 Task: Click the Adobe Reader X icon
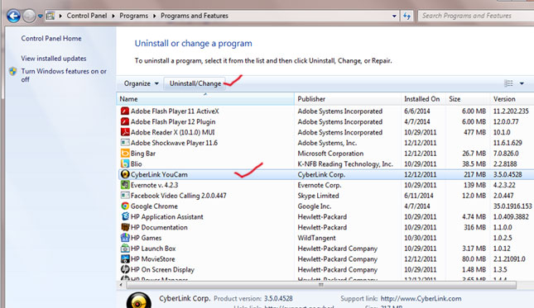(125, 132)
